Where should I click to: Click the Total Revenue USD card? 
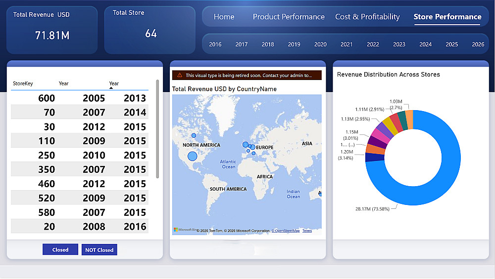52,30
